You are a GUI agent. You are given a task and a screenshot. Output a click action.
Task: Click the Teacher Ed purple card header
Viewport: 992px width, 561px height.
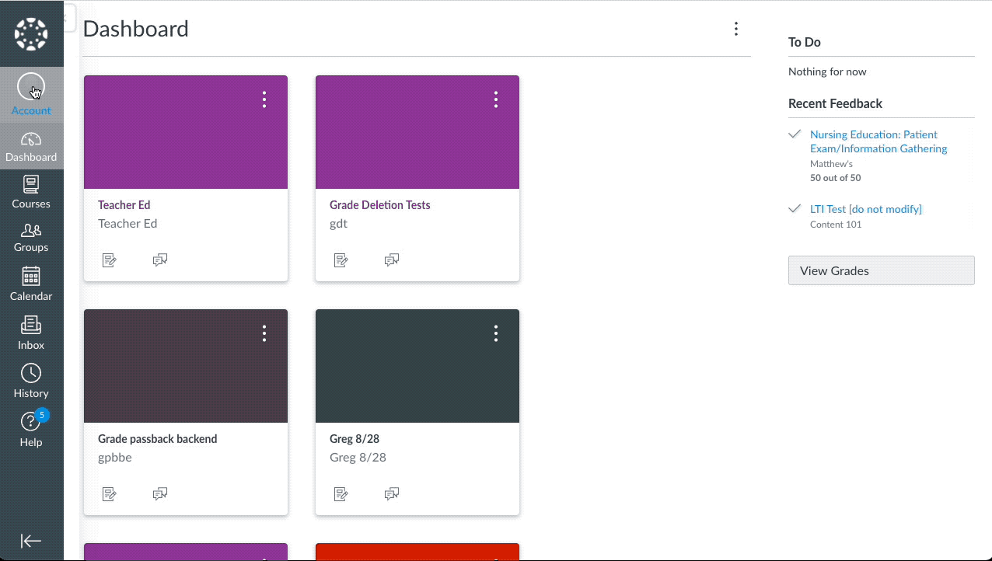(186, 132)
